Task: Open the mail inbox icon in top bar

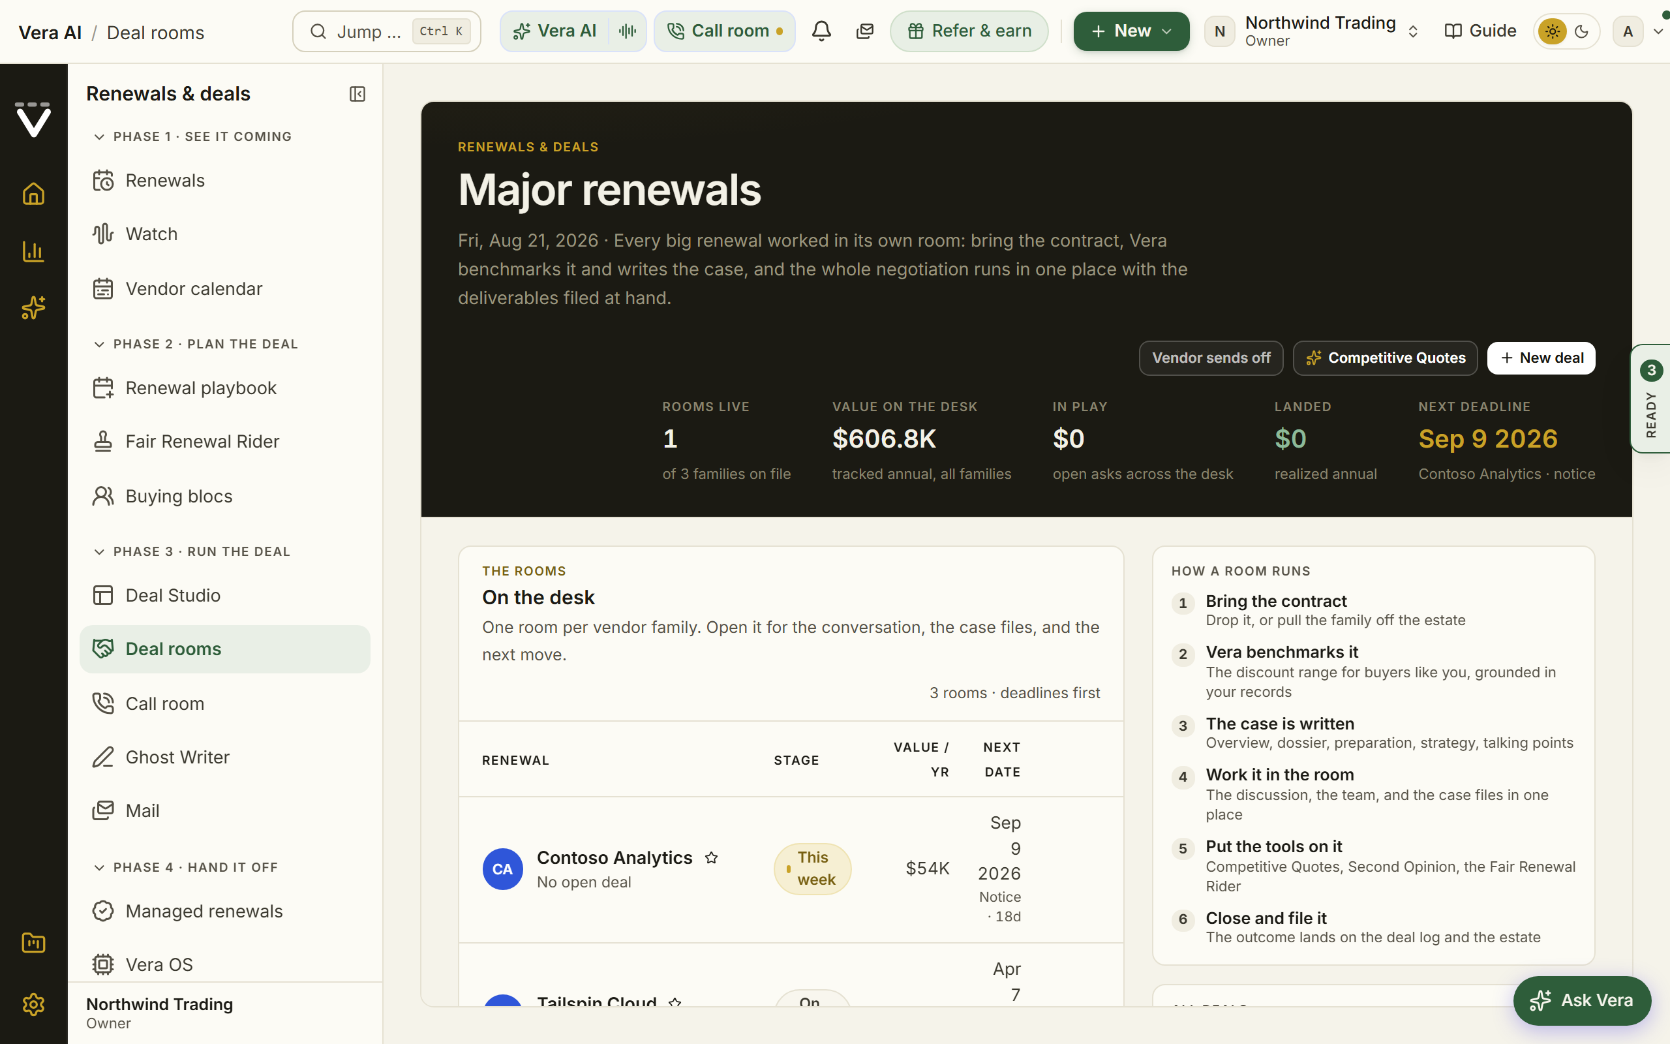Action: click(864, 31)
